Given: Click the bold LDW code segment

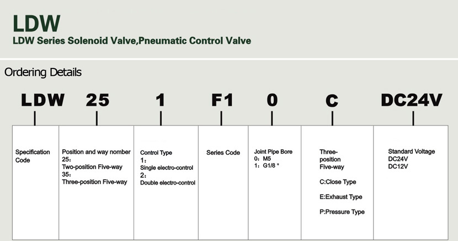Looking at the screenshot, I should pos(42,100).
